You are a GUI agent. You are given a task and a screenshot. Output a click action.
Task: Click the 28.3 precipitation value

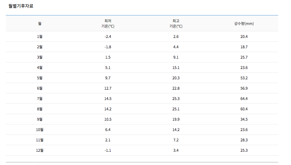point(244,140)
